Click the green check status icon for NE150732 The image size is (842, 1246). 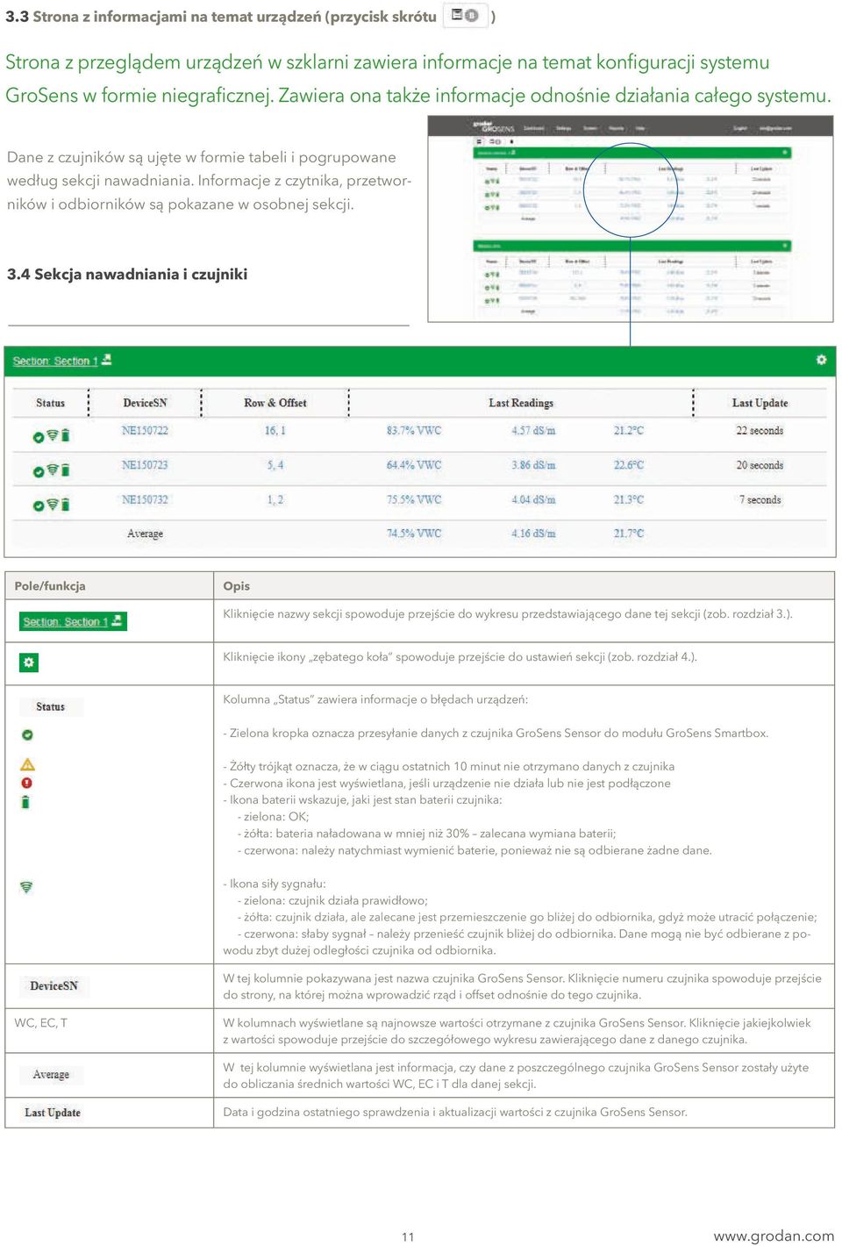(x=39, y=505)
